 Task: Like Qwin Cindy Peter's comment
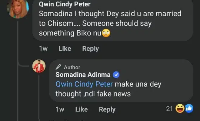click(65, 49)
